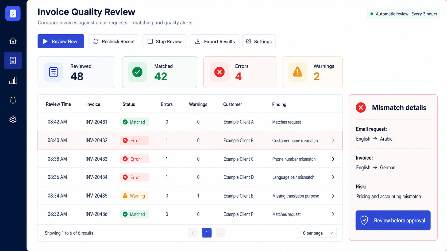Click the Stop Review button
The image size is (447, 251).
coord(164,41)
